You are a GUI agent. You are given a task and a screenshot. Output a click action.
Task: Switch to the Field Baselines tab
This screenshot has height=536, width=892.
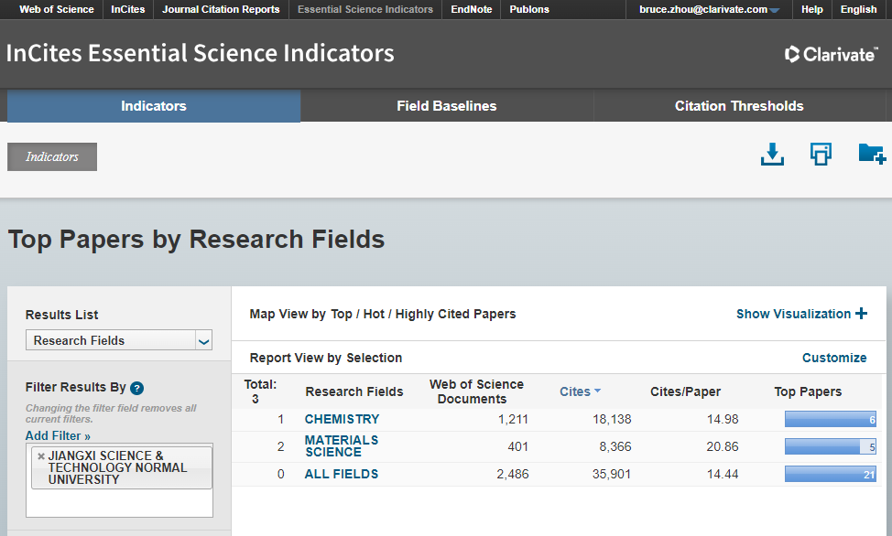tap(446, 106)
